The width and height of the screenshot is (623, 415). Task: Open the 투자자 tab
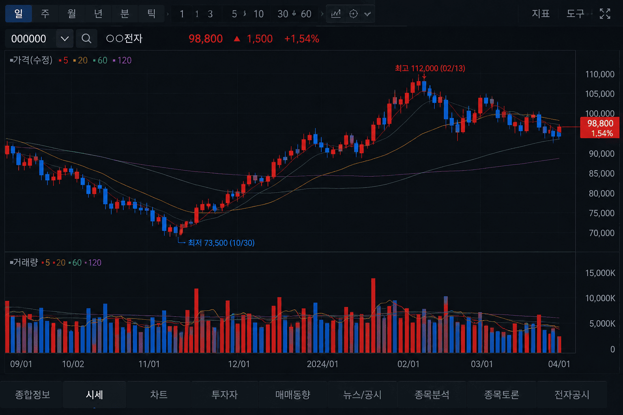pos(224,394)
